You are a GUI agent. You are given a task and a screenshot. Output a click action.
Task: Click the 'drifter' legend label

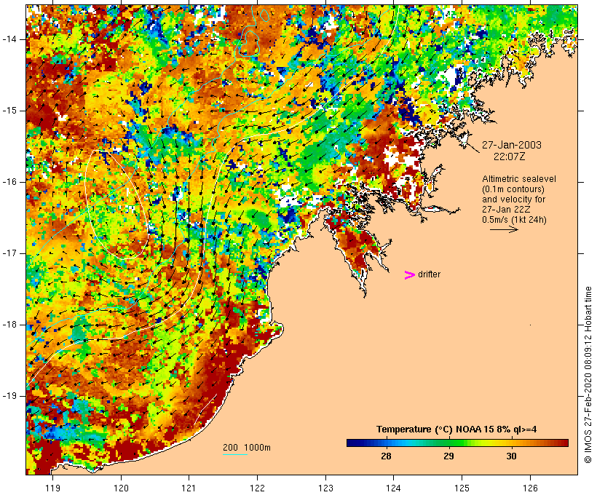pos(429,274)
